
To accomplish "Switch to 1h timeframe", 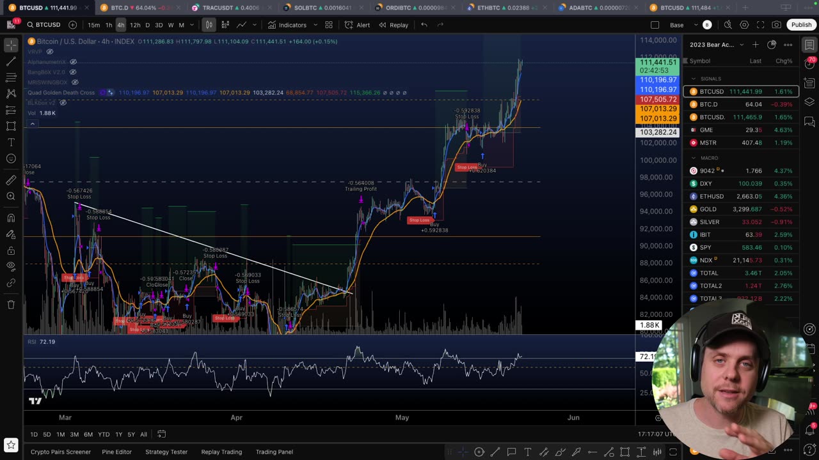I will coord(109,25).
